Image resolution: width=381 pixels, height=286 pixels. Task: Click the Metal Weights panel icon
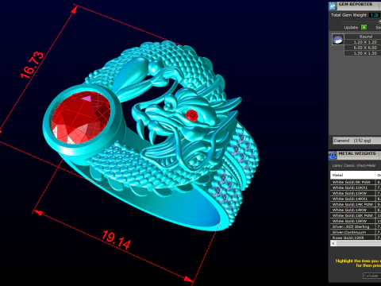333,155
